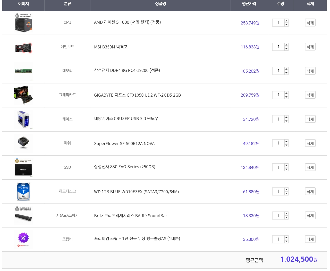The height and width of the screenshot is (271, 330).
Task: Click the 1,024,500원 total average amount
Action: click(299, 259)
